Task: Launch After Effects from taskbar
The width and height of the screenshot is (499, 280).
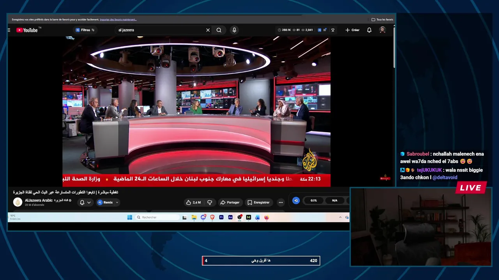Action: point(230,217)
